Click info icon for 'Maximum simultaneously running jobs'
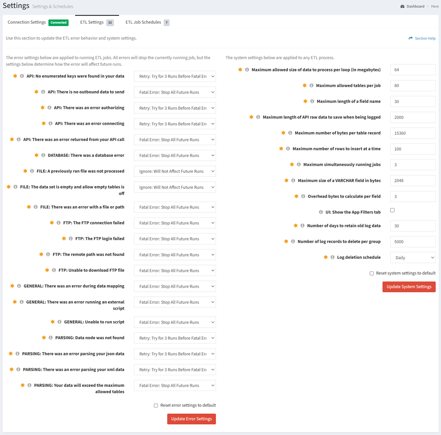The width and height of the screenshot is (441, 435). click(298, 164)
